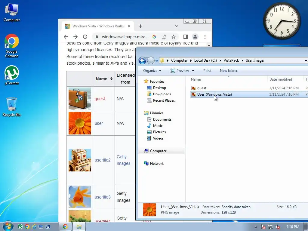Click Chrome quick launch taskbar icon

(27, 226)
